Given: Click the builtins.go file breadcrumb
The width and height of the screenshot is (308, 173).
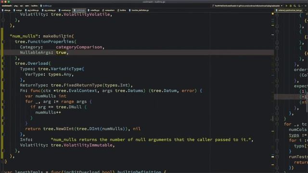Looking at the screenshot, I should click(46, 6).
